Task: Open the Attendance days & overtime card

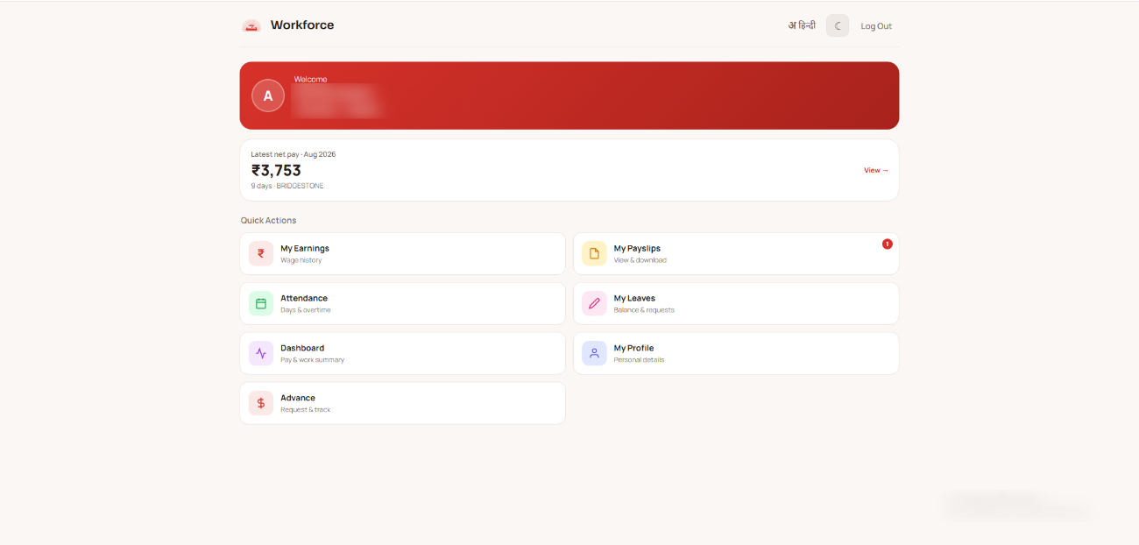Action: (402, 303)
